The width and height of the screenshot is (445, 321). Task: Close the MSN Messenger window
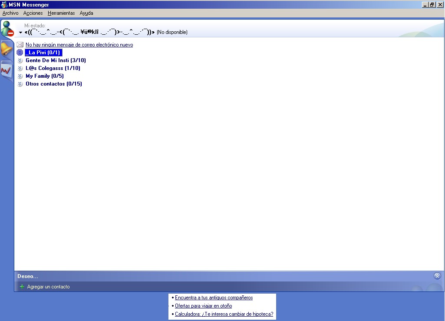(440, 4)
